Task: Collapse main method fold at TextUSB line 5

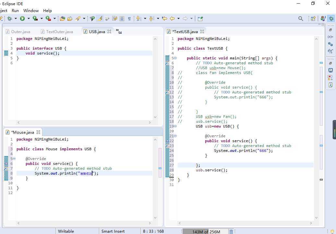Action: (x=175, y=58)
